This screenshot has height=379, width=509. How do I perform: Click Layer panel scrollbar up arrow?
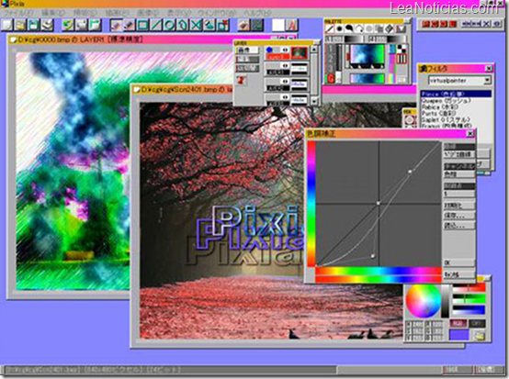(313, 50)
